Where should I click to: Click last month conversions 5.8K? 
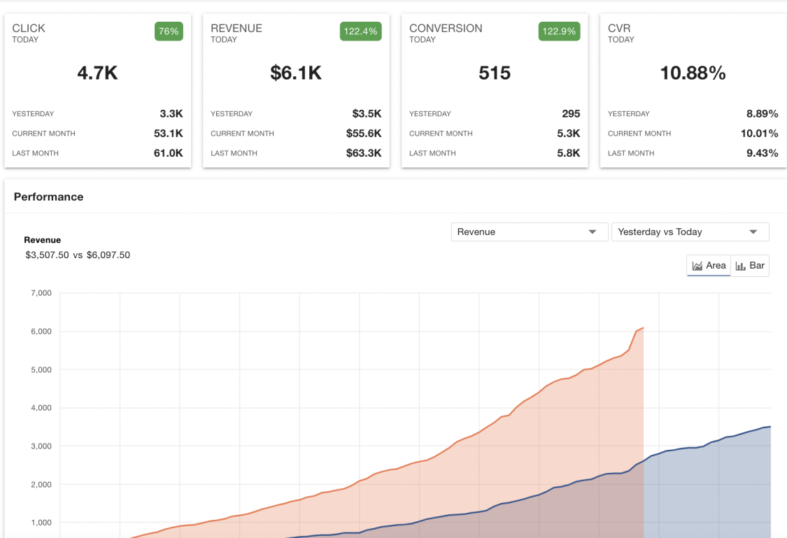(x=568, y=153)
